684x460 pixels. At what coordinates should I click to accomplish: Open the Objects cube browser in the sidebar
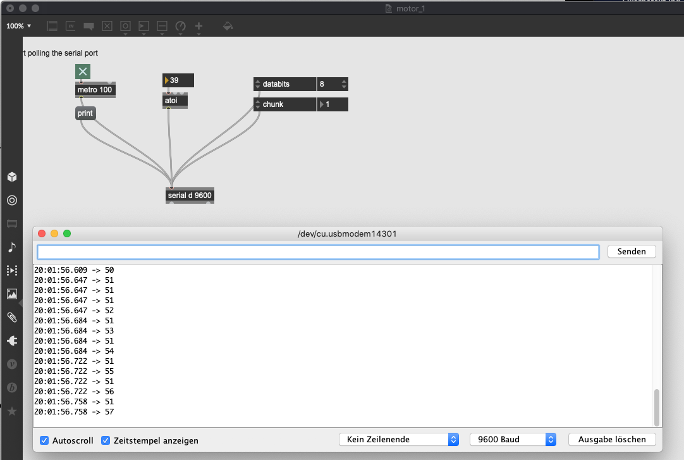[12, 177]
